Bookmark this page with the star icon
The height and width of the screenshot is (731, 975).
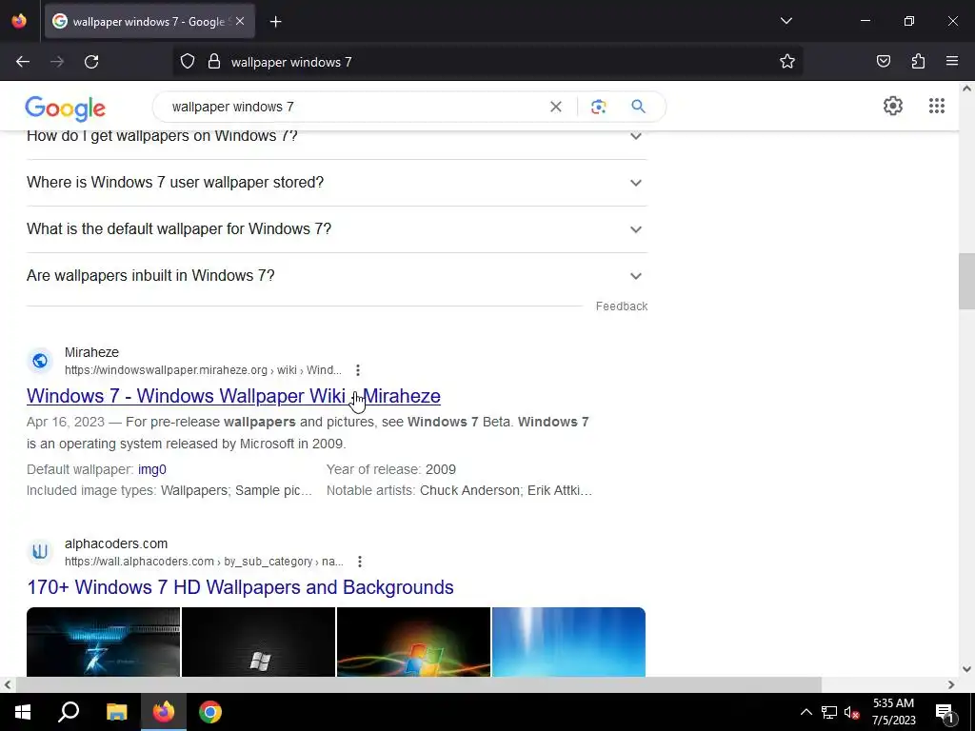787,62
